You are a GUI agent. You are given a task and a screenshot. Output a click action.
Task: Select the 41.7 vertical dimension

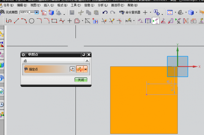pos(172,88)
